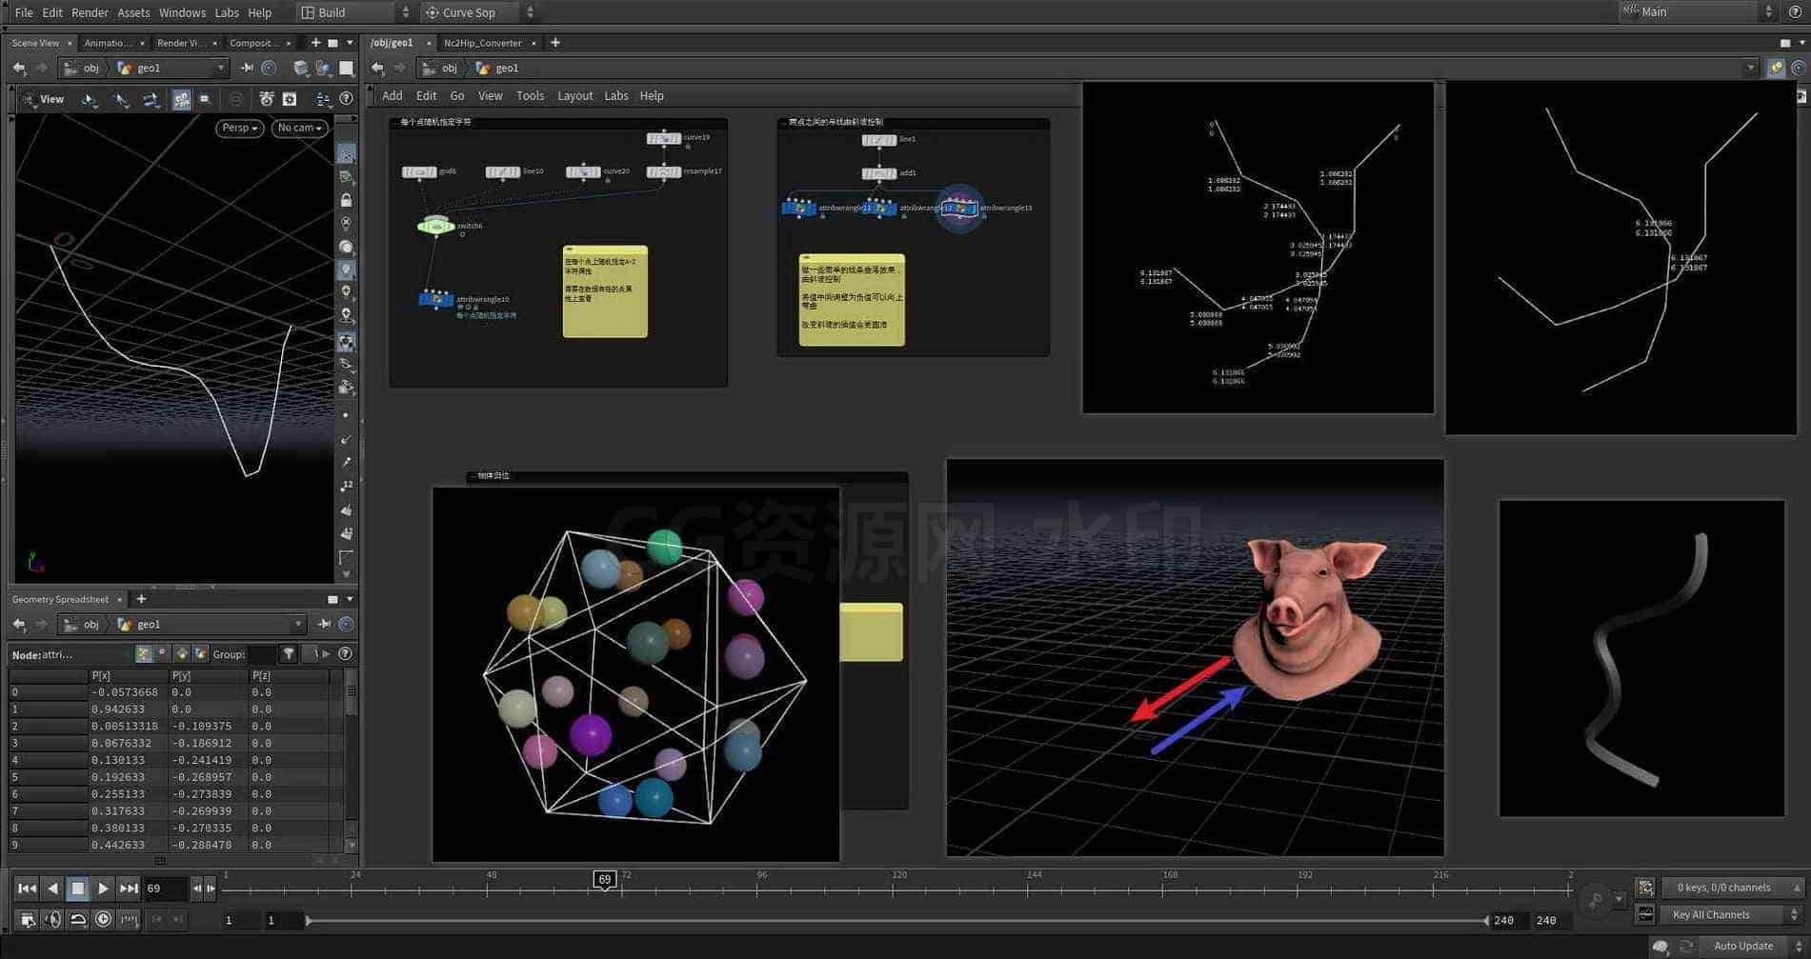Image resolution: width=1811 pixels, height=959 pixels.
Task: Click the range slider right handle near 240
Action: click(x=1485, y=920)
